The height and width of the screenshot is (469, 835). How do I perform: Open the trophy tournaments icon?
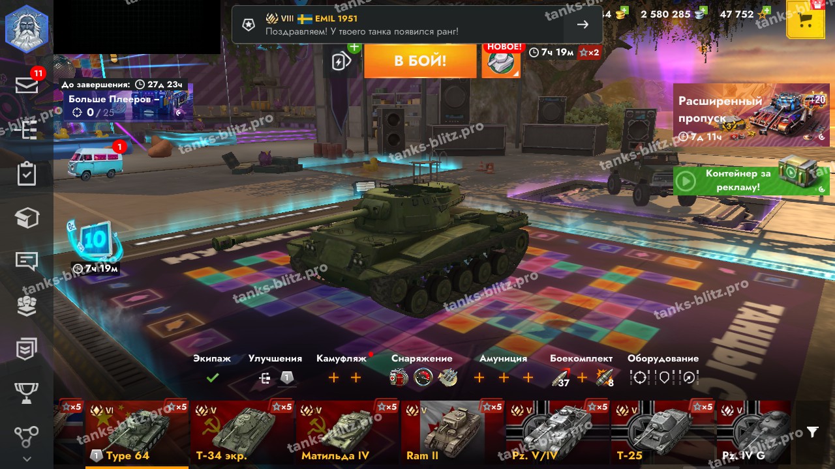(27, 393)
